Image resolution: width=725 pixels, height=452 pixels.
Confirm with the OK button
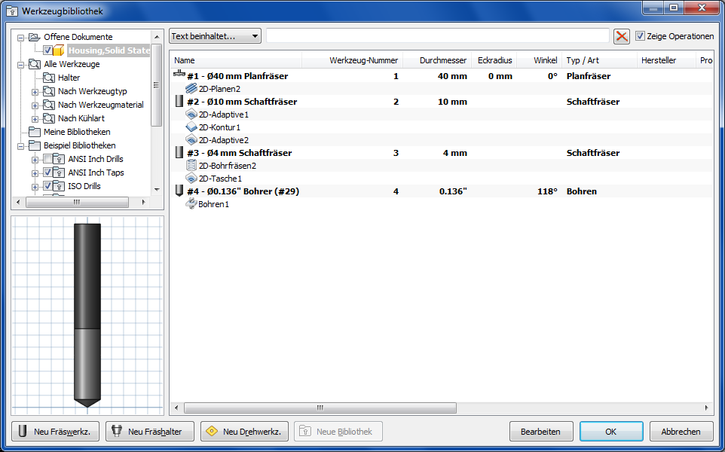(x=611, y=431)
